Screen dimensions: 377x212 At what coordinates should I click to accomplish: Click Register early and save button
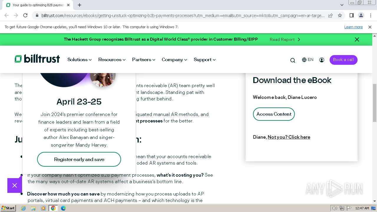click(79, 159)
